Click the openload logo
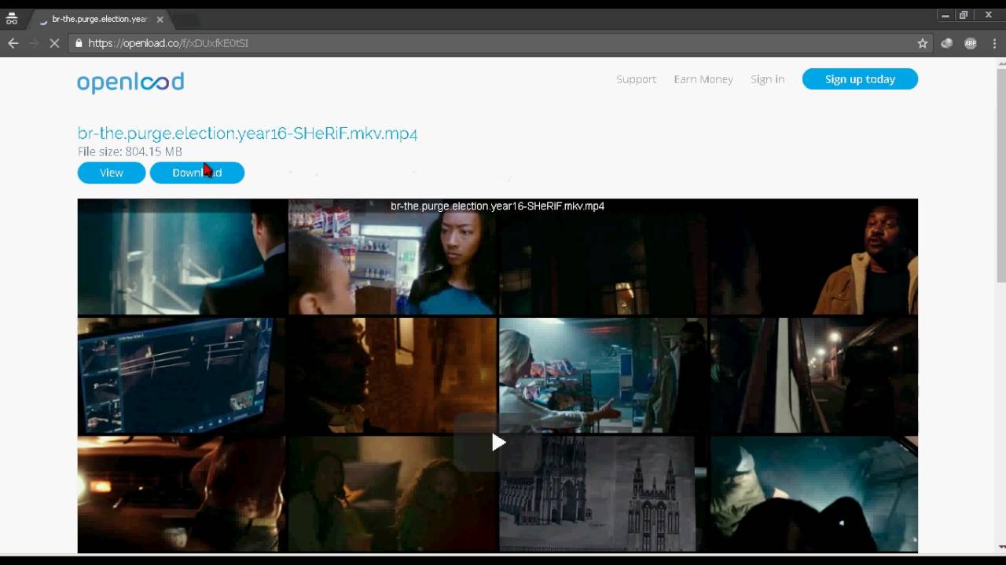The image size is (1006, 565). click(130, 82)
